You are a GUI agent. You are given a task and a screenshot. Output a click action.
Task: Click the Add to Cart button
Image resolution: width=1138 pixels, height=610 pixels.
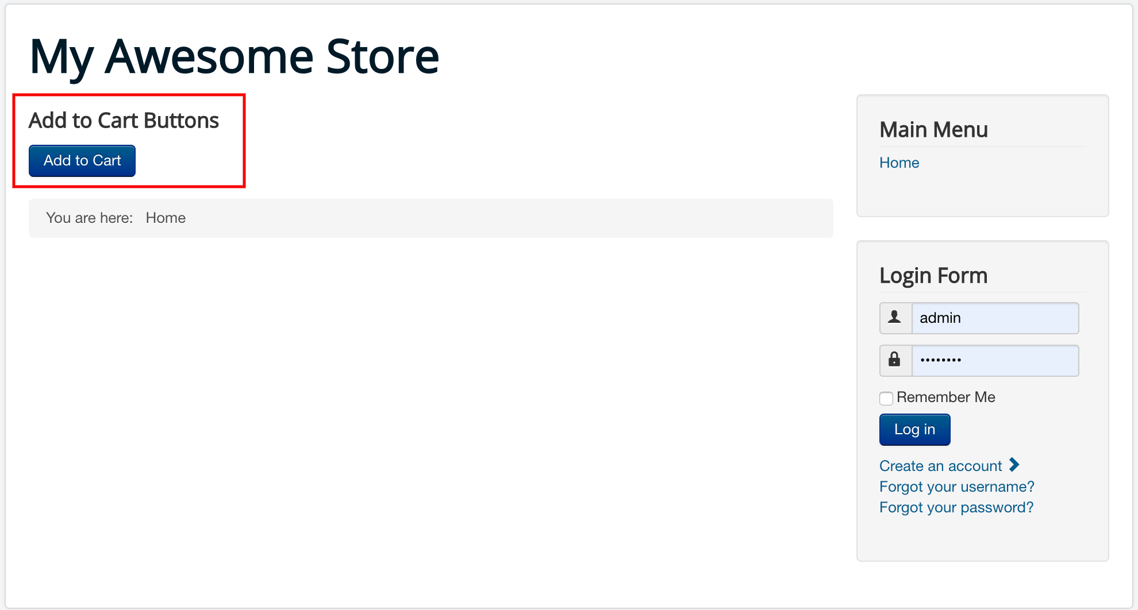[82, 161]
